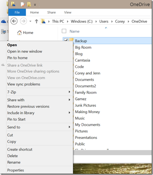The height and width of the screenshot is (175, 153).
Task: Select the Junk Pictures folder
Action: 85,105
